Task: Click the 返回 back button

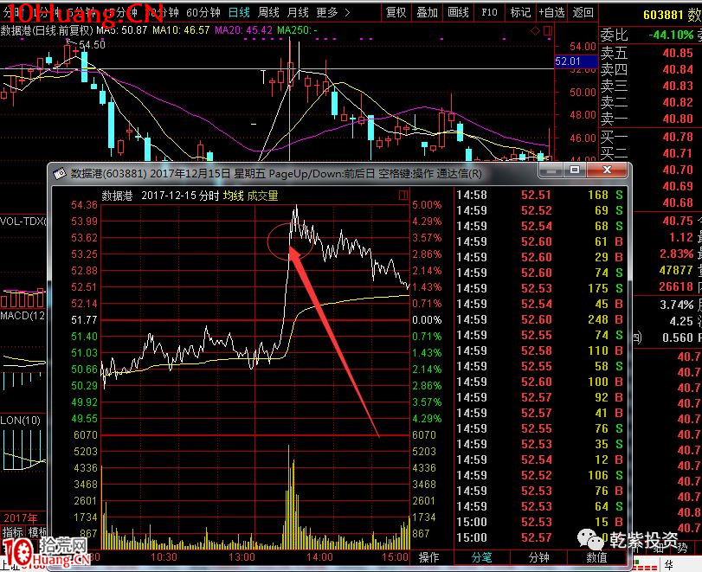Action: (x=583, y=12)
